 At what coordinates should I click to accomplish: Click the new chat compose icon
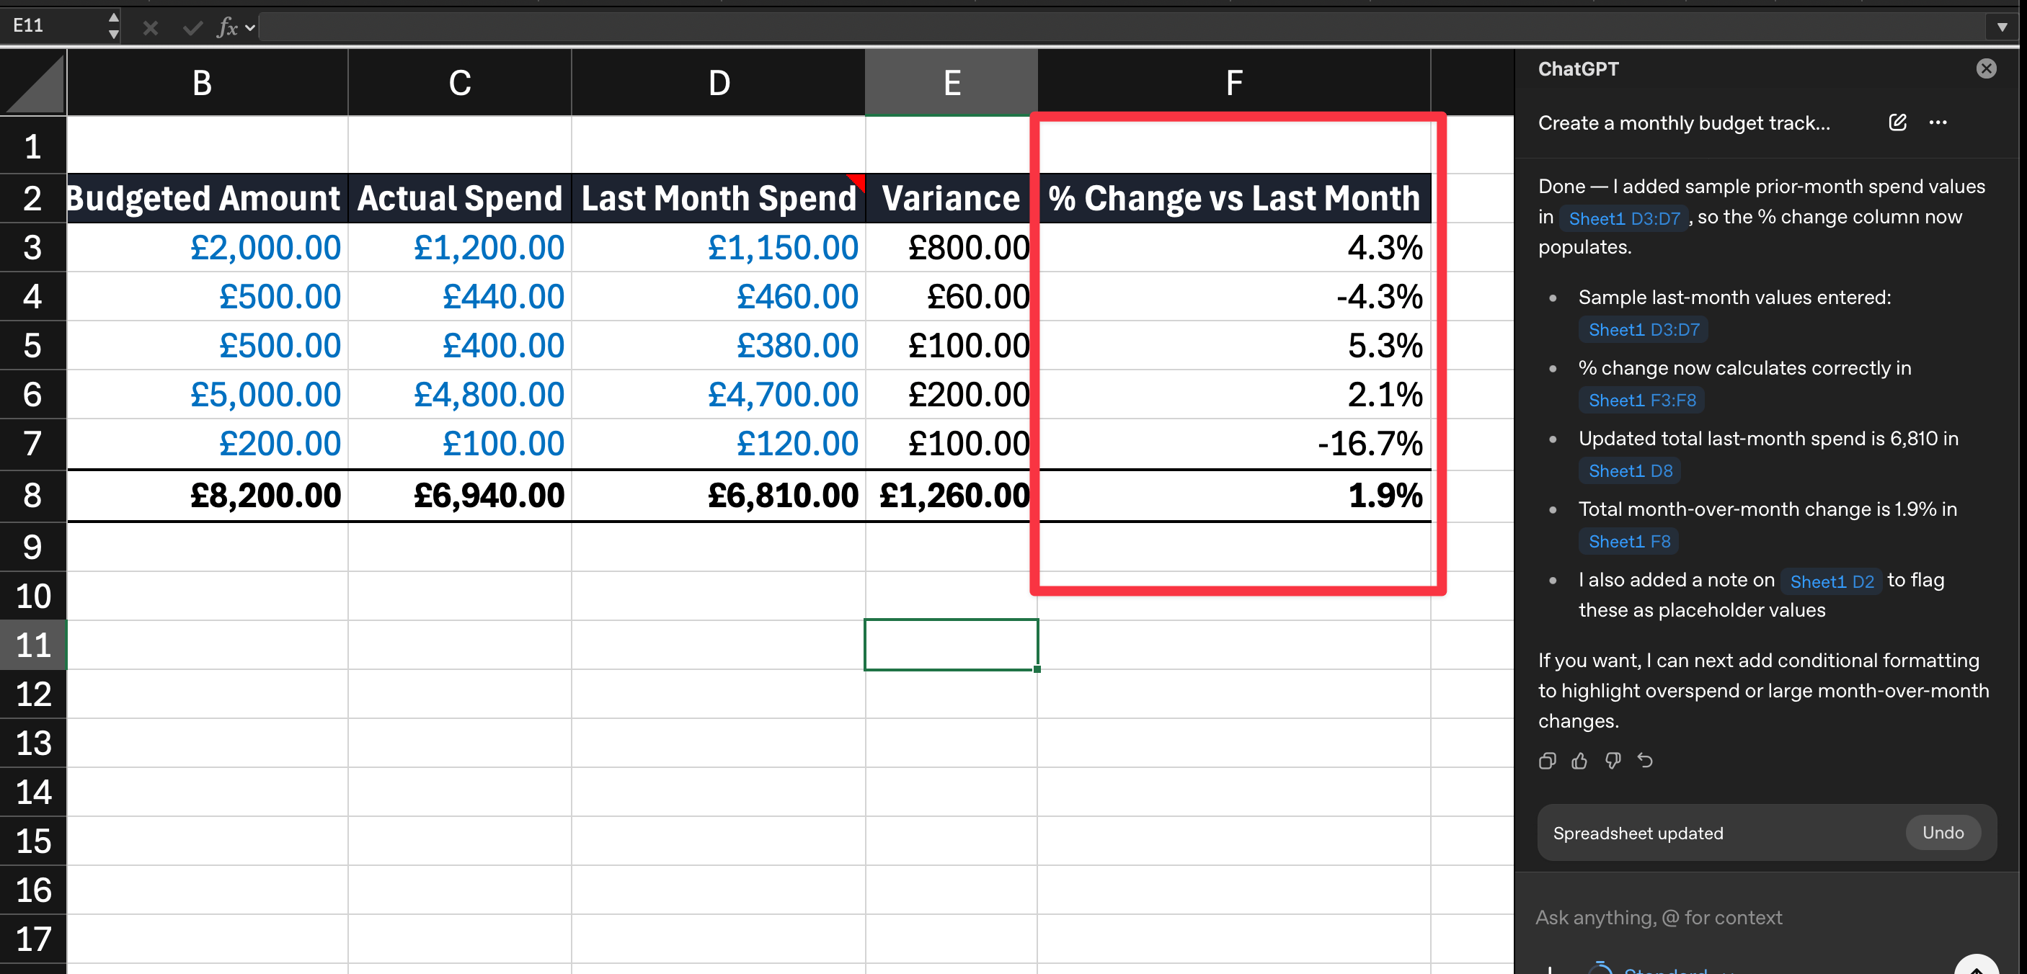pyautogui.click(x=1897, y=122)
